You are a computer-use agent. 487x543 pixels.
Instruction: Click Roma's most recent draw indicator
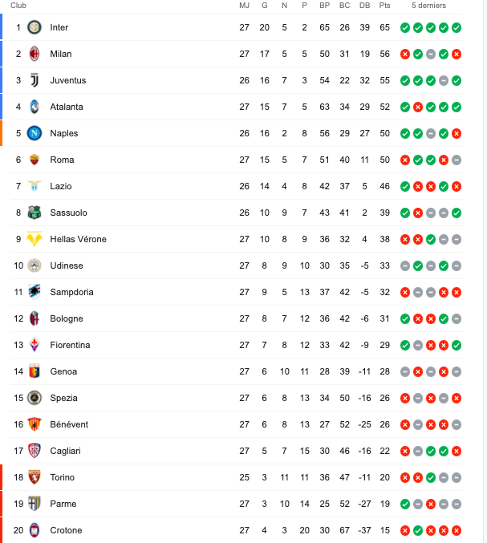(x=457, y=160)
